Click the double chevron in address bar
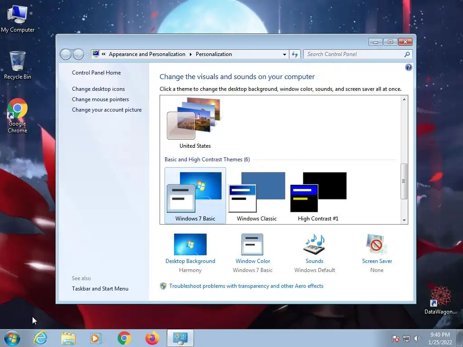Screen dimensions: 463x347 tap(104, 54)
